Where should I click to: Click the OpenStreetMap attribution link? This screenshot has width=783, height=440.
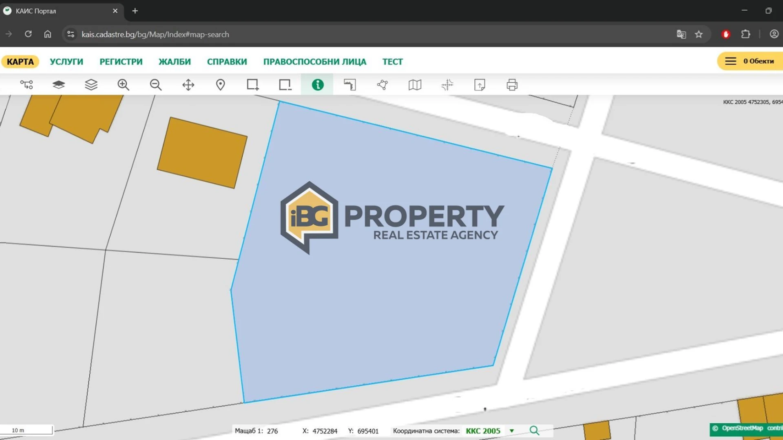tap(742, 428)
